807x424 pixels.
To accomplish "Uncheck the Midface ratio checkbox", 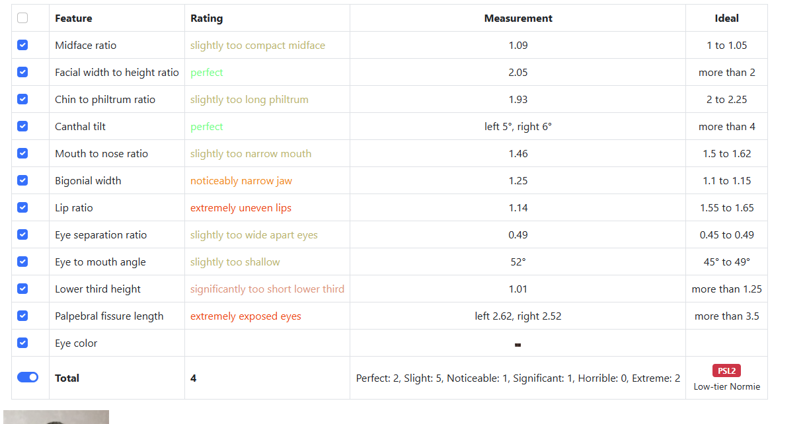I will click(22, 45).
